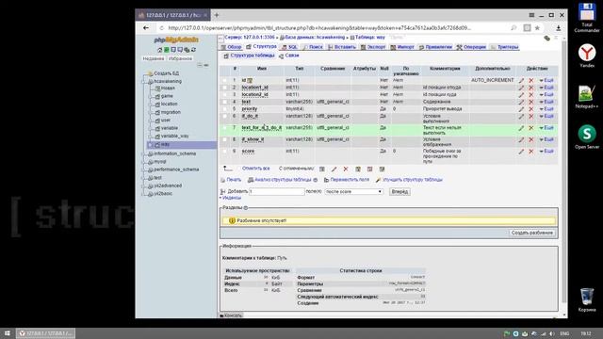Check the text_for_dont_do_it row checkbox
The image size is (603, 339).
tap(224, 128)
